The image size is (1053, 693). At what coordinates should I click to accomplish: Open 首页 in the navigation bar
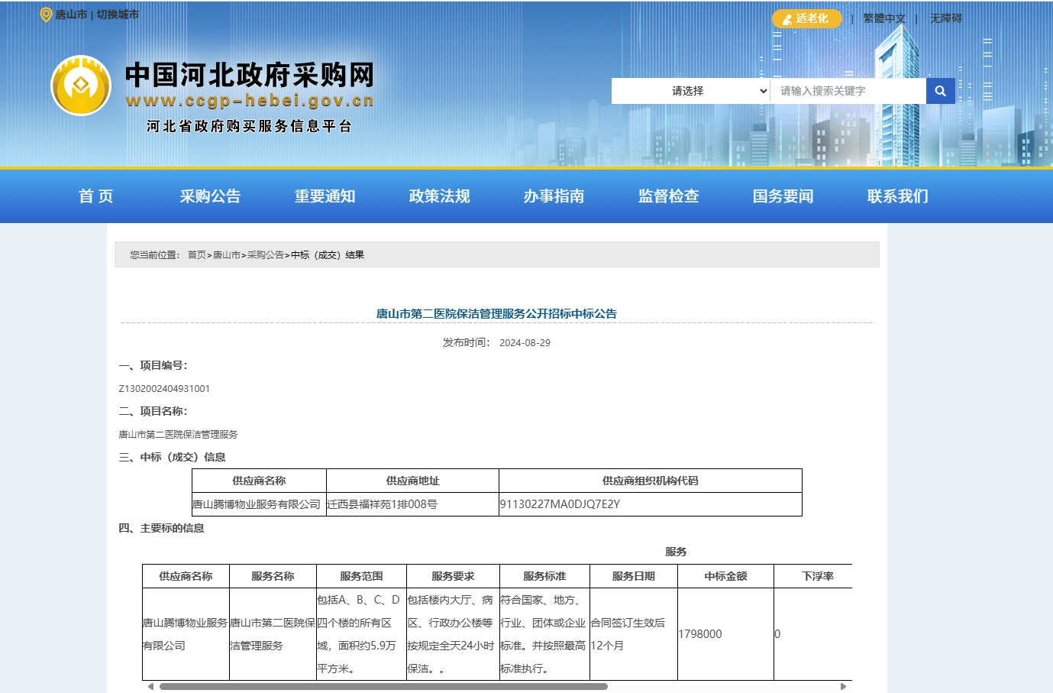96,196
